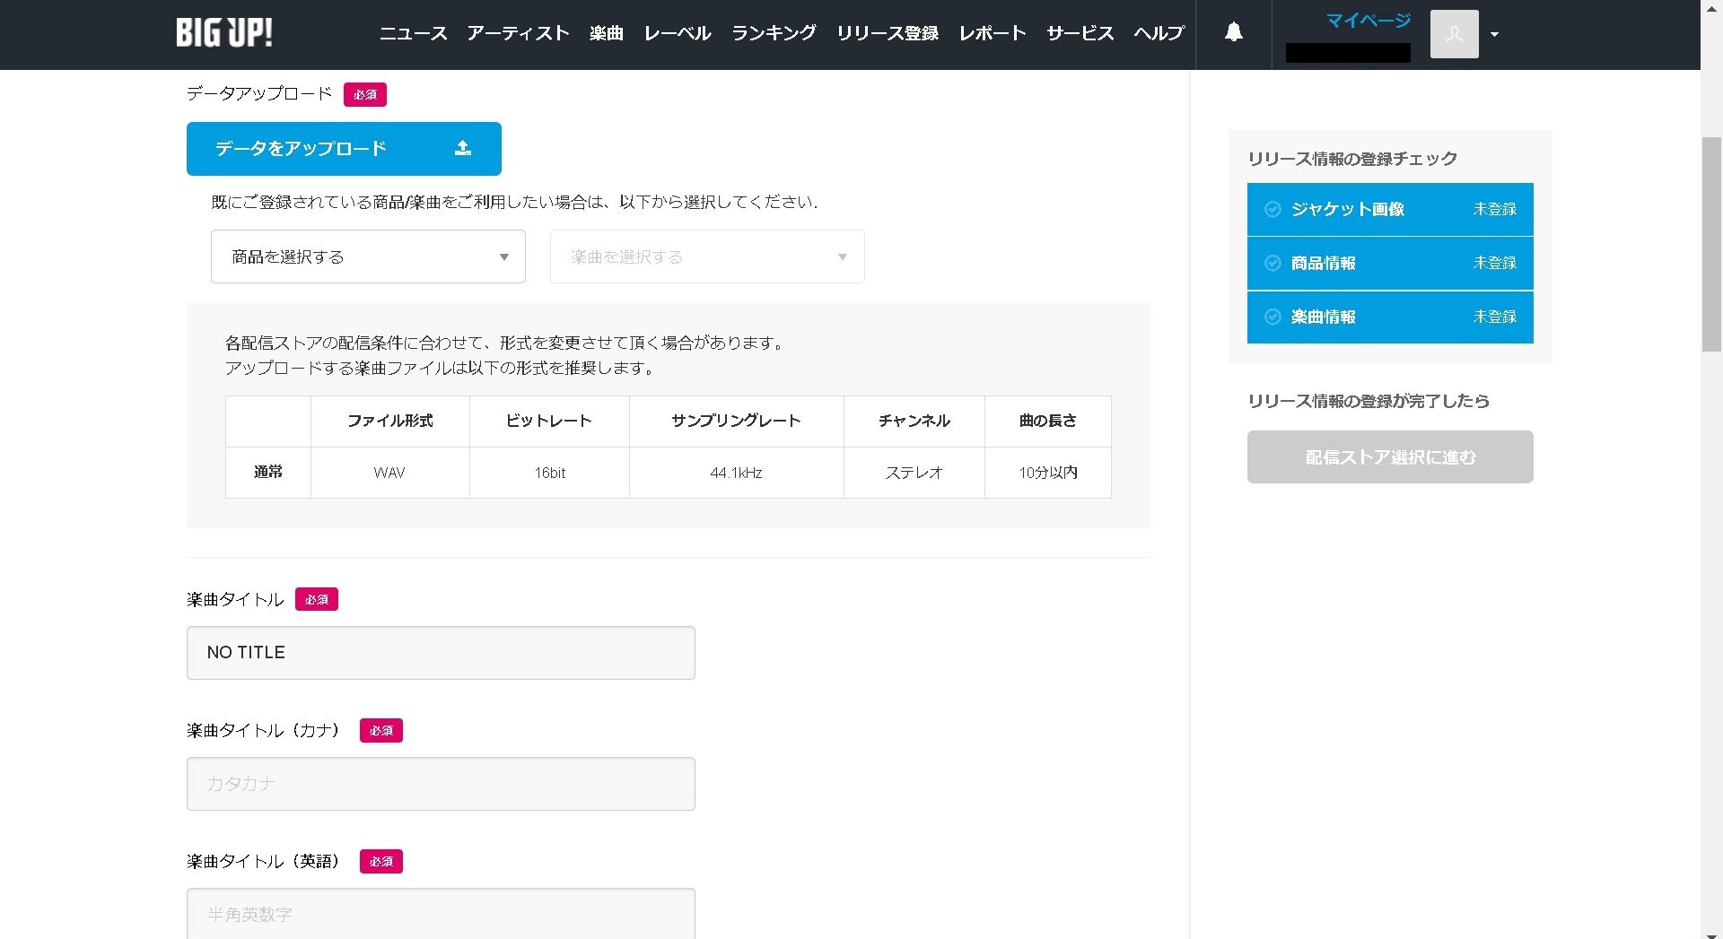The height and width of the screenshot is (939, 1723).
Task: Click the 商品情報 check circle icon
Action: point(1273,263)
